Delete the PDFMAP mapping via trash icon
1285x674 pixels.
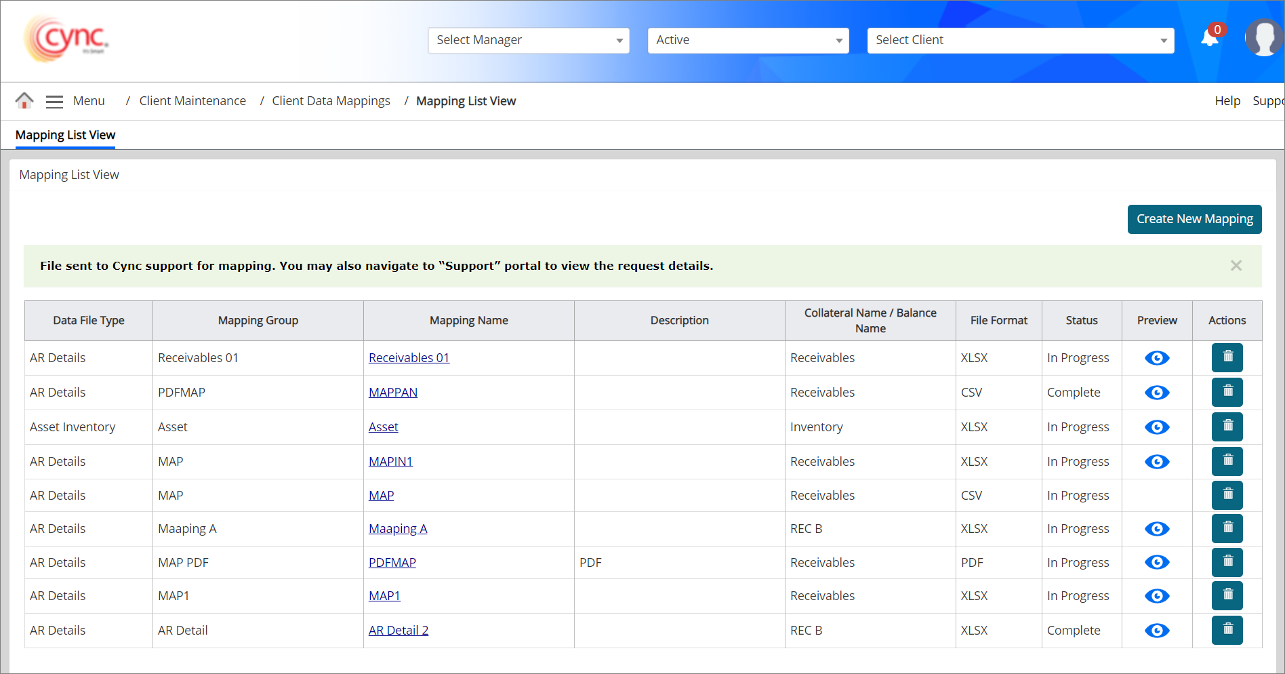coord(1227,562)
